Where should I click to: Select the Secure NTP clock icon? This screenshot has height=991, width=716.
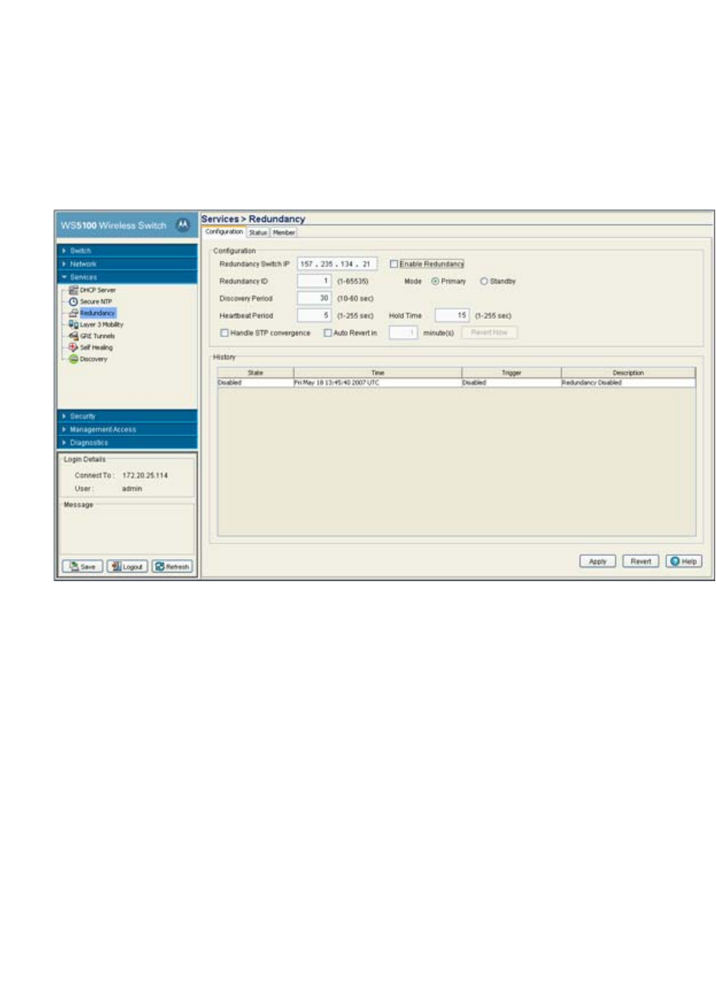click(74, 302)
